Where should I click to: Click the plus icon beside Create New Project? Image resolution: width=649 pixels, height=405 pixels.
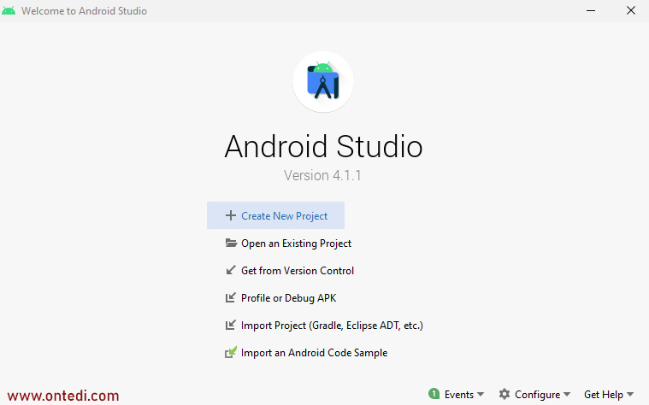tap(231, 215)
